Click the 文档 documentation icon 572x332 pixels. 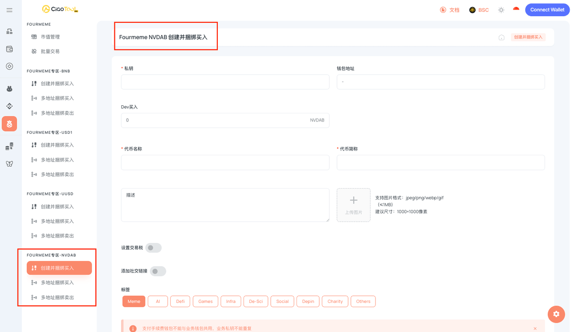pyautogui.click(x=443, y=10)
